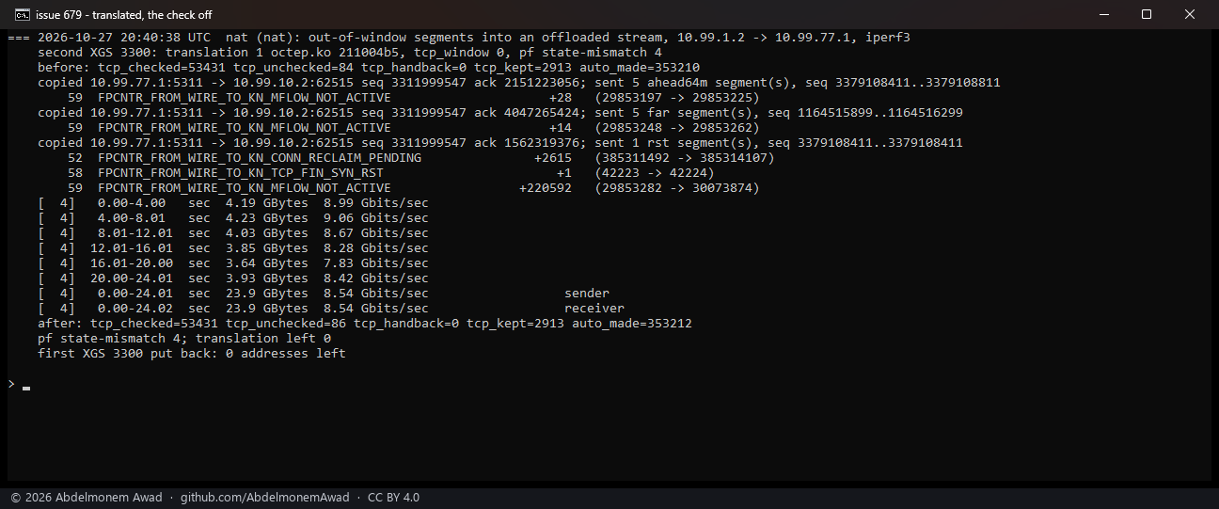This screenshot has height=509, width=1219.
Task: Click the iperf3 value '8.67 Gbits/sec'
Action: (376, 233)
